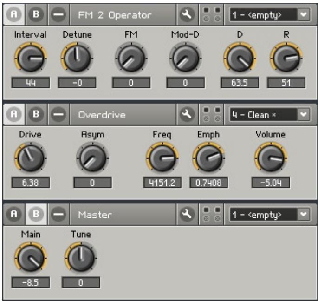This screenshot has height=301, width=318.
Task: Click the Freq knob in Overdrive
Action: click(162, 158)
